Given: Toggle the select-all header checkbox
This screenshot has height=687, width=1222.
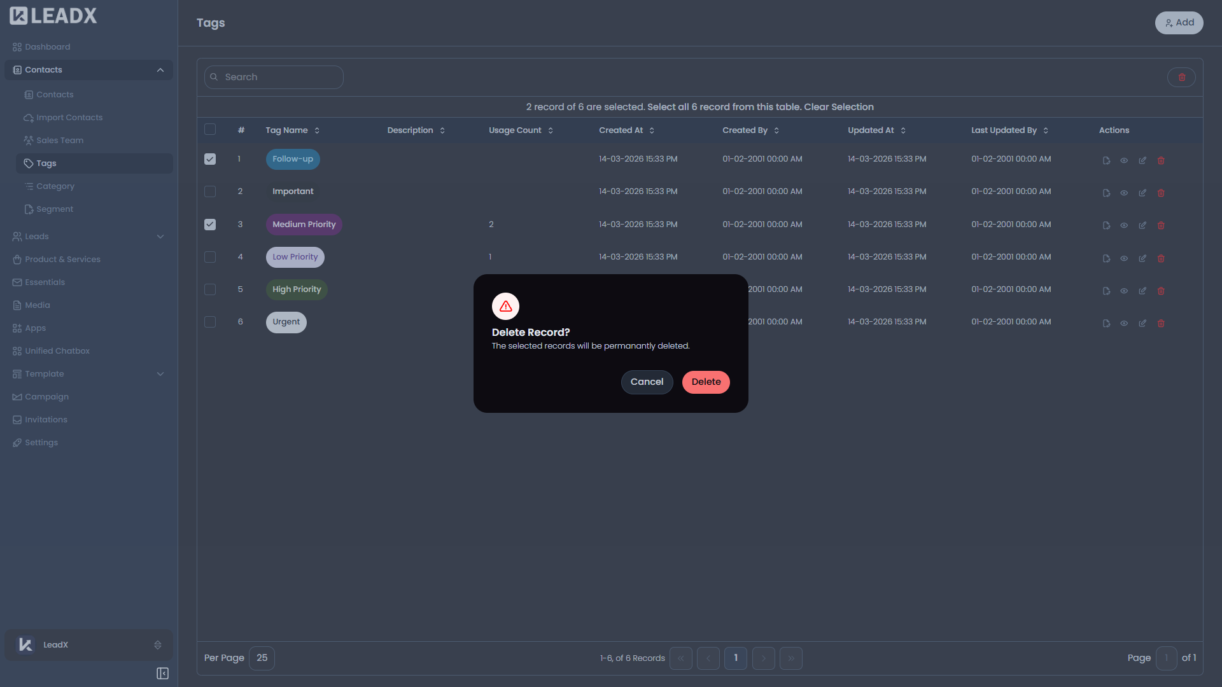Looking at the screenshot, I should click(x=210, y=130).
